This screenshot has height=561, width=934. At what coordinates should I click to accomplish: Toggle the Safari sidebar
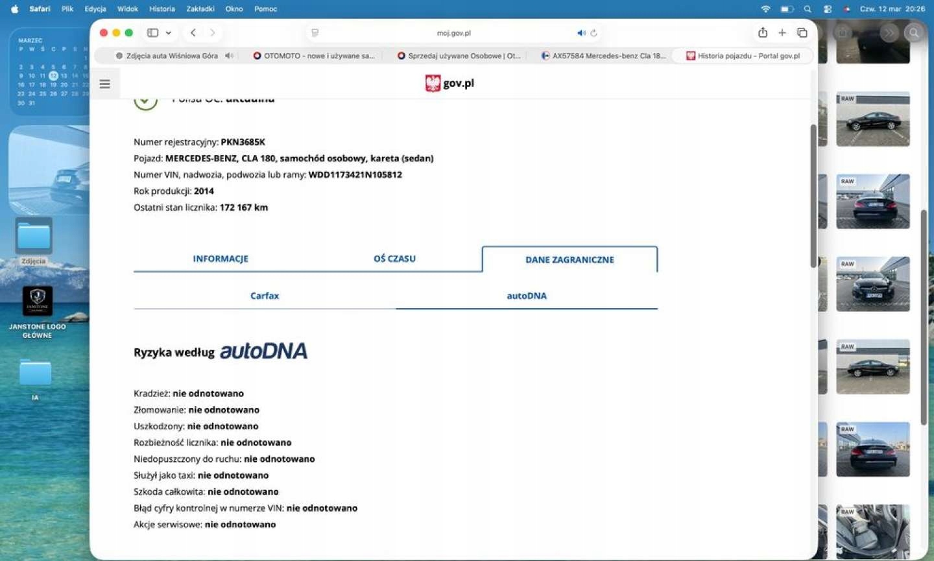click(x=152, y=32)
